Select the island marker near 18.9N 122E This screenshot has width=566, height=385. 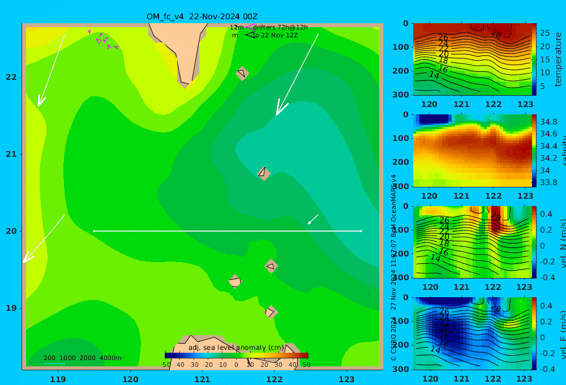[x=271, y=312]
